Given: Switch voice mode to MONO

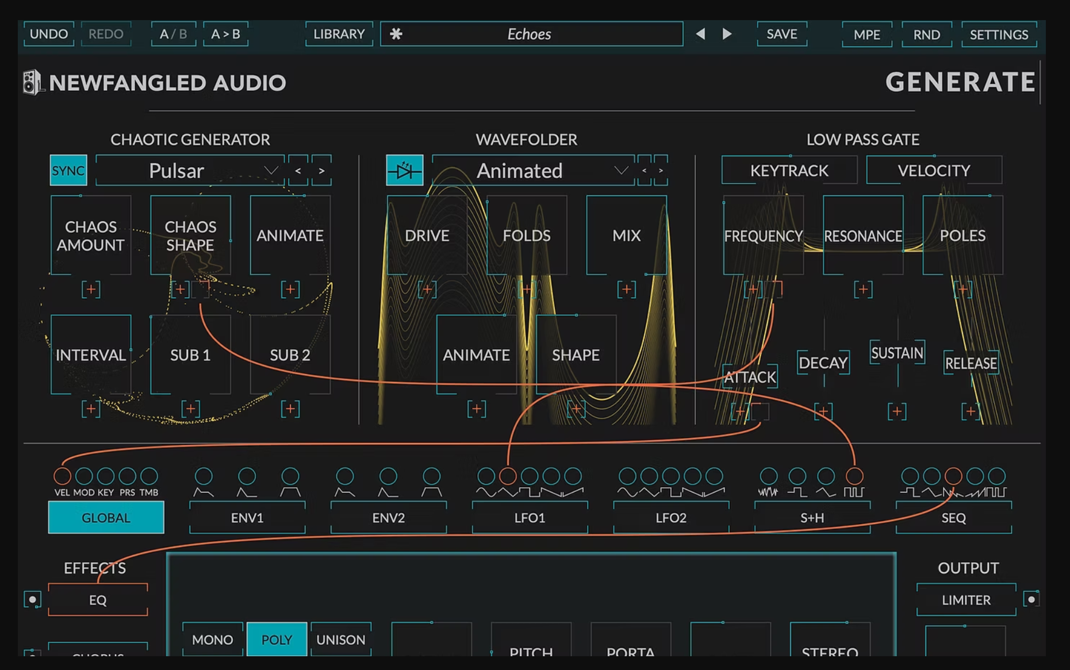Looking at the screenshot, I should pyautogui.click(x=212, y=639).
